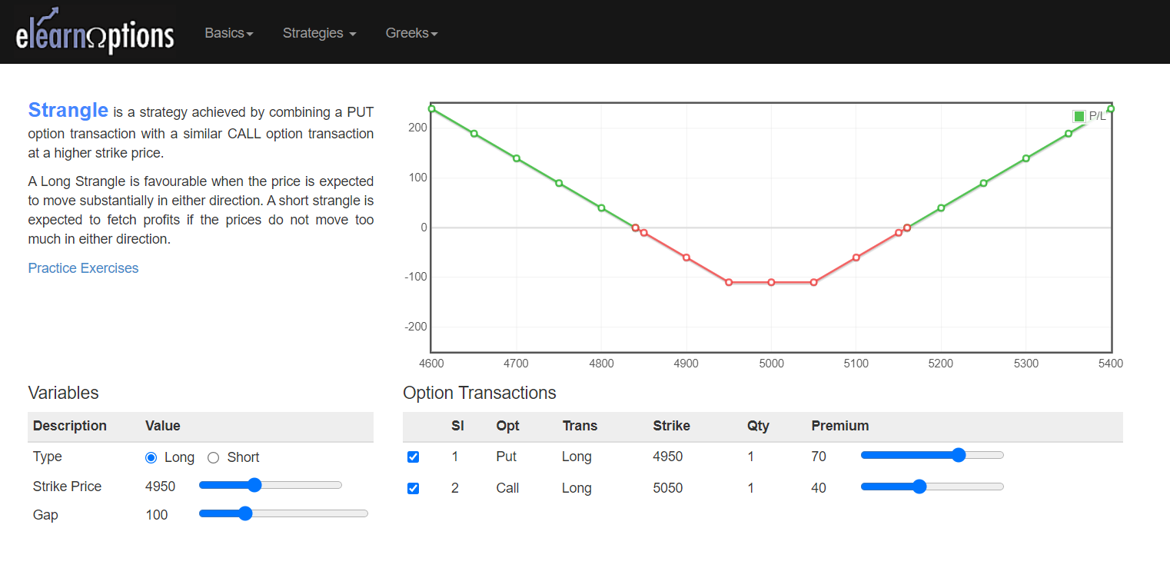Open the Practice Exercises link
Image resolution: width=1170 pixels, height=568 pixels.
click(x=83, y=268)
